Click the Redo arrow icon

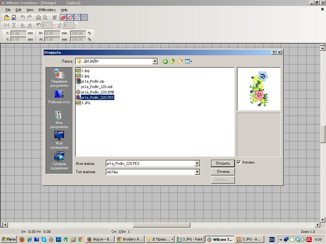tap(30, 17)
